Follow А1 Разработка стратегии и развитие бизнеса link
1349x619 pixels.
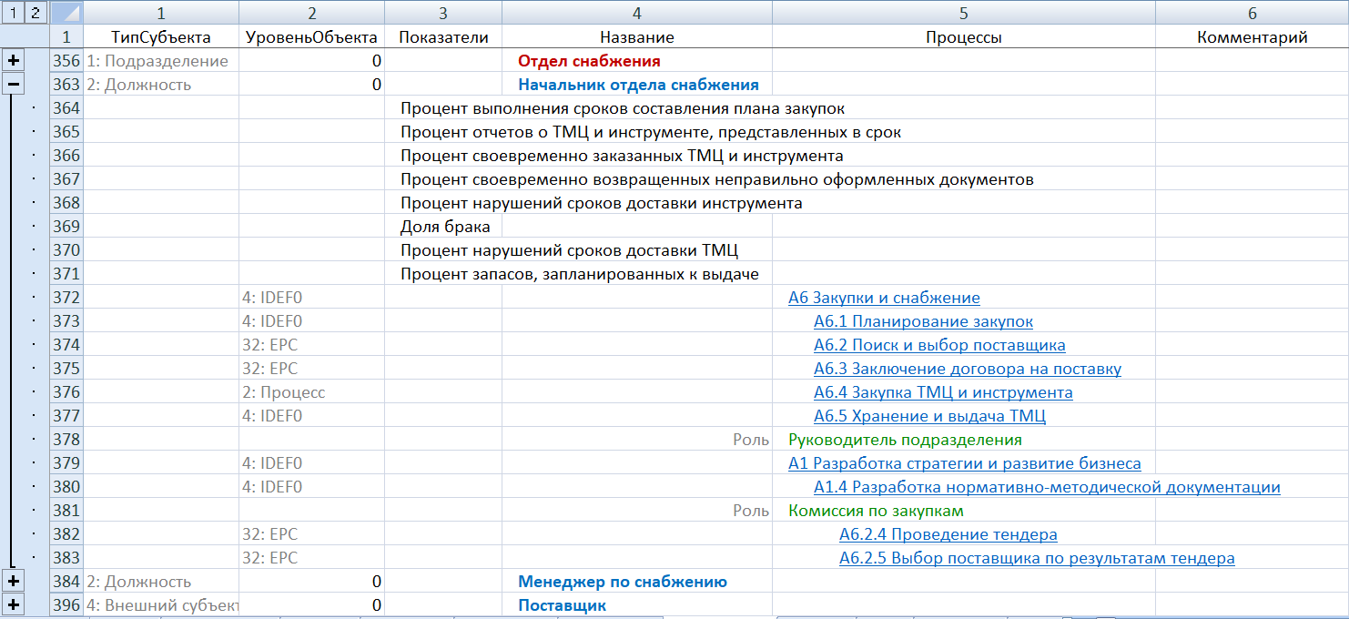tap(964, 463)
